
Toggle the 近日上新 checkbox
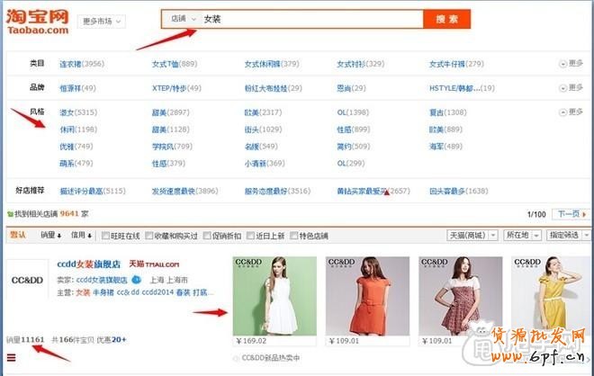(x=250, y=236)
